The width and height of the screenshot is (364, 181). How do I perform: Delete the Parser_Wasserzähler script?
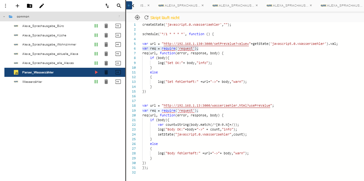pos(106,72)
